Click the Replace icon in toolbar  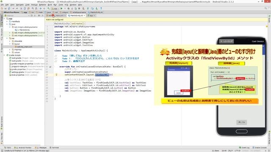tap(36, 8)
